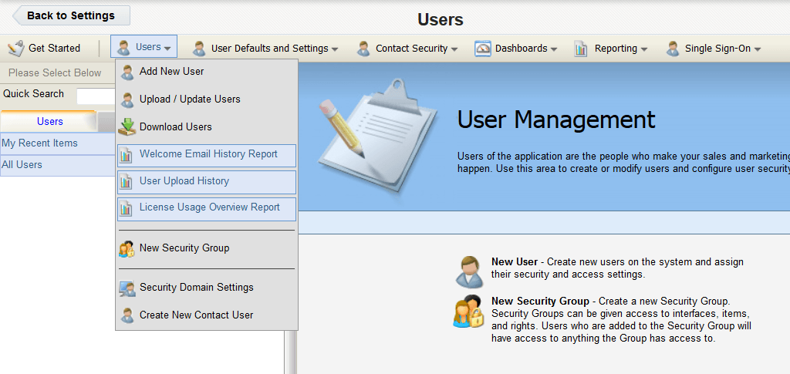Click Get Started label in toolbar

click(x=54, y=49)
